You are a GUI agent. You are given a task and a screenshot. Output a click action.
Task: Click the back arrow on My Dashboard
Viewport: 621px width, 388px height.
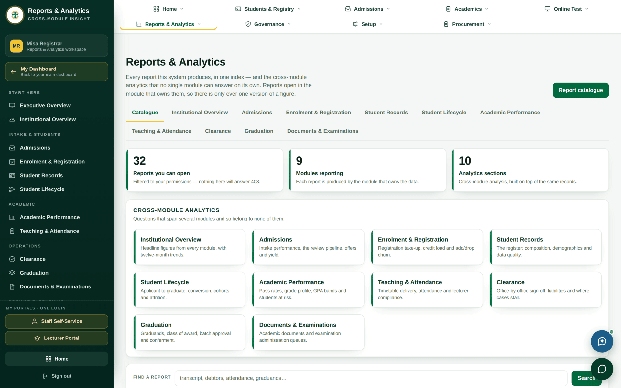tap(14, 71)
